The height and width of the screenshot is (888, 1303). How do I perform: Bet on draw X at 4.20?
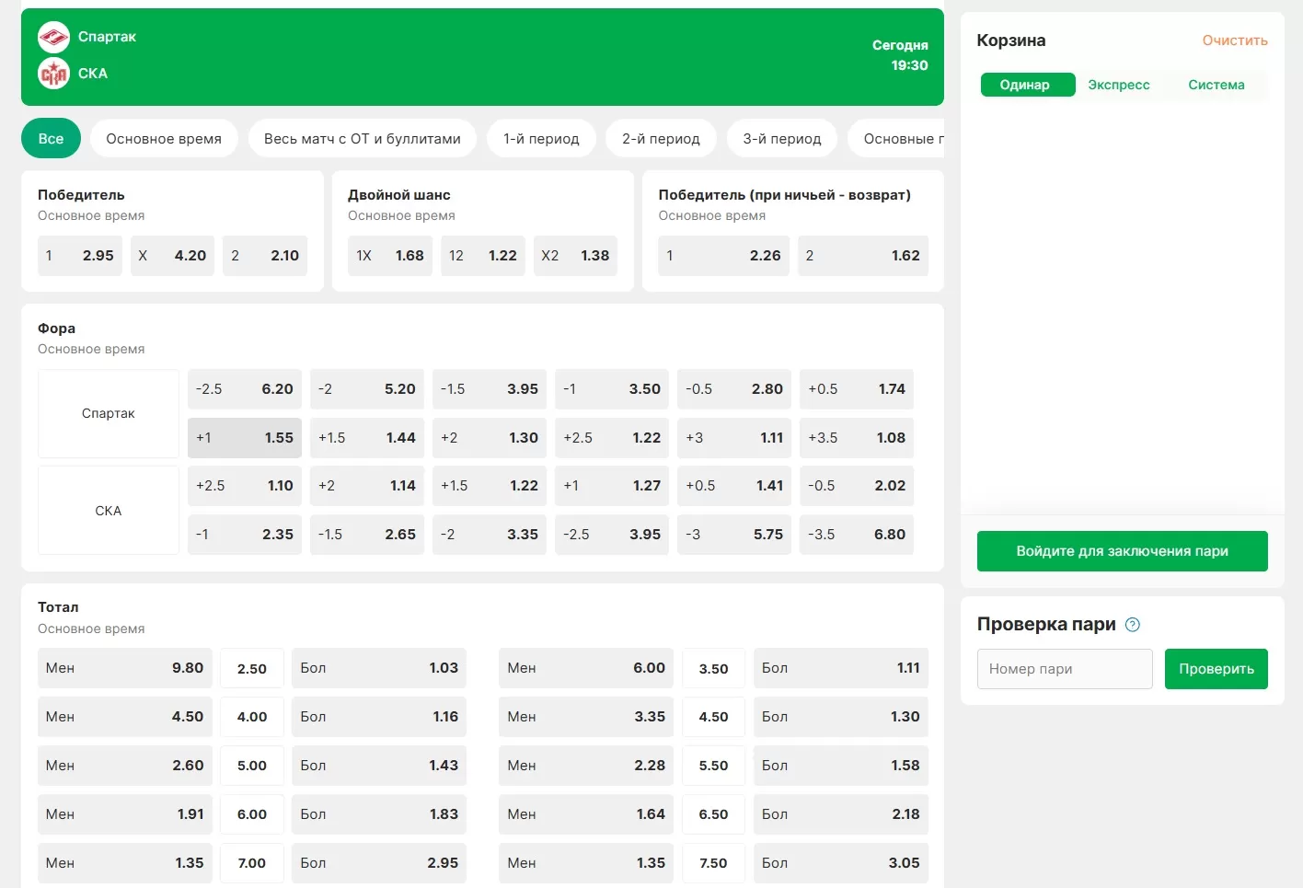[x=172, y=256]
